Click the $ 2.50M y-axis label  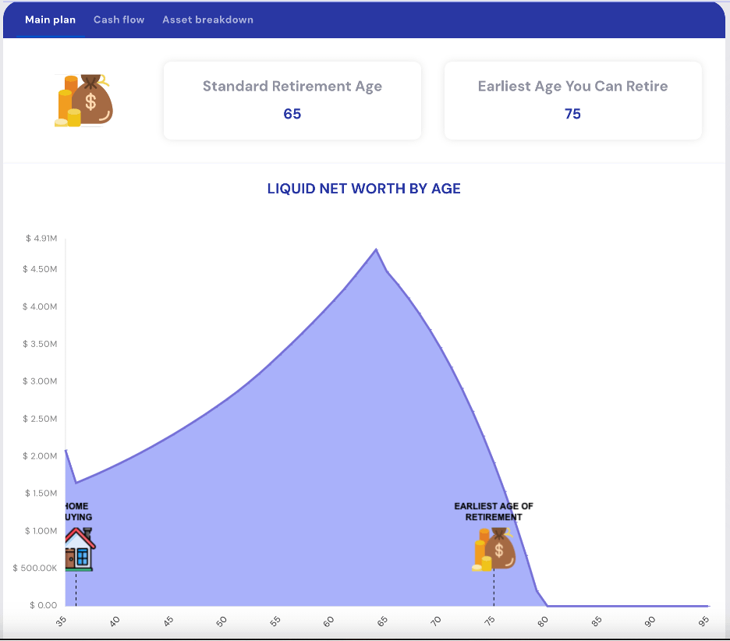(x=41, y=419)
